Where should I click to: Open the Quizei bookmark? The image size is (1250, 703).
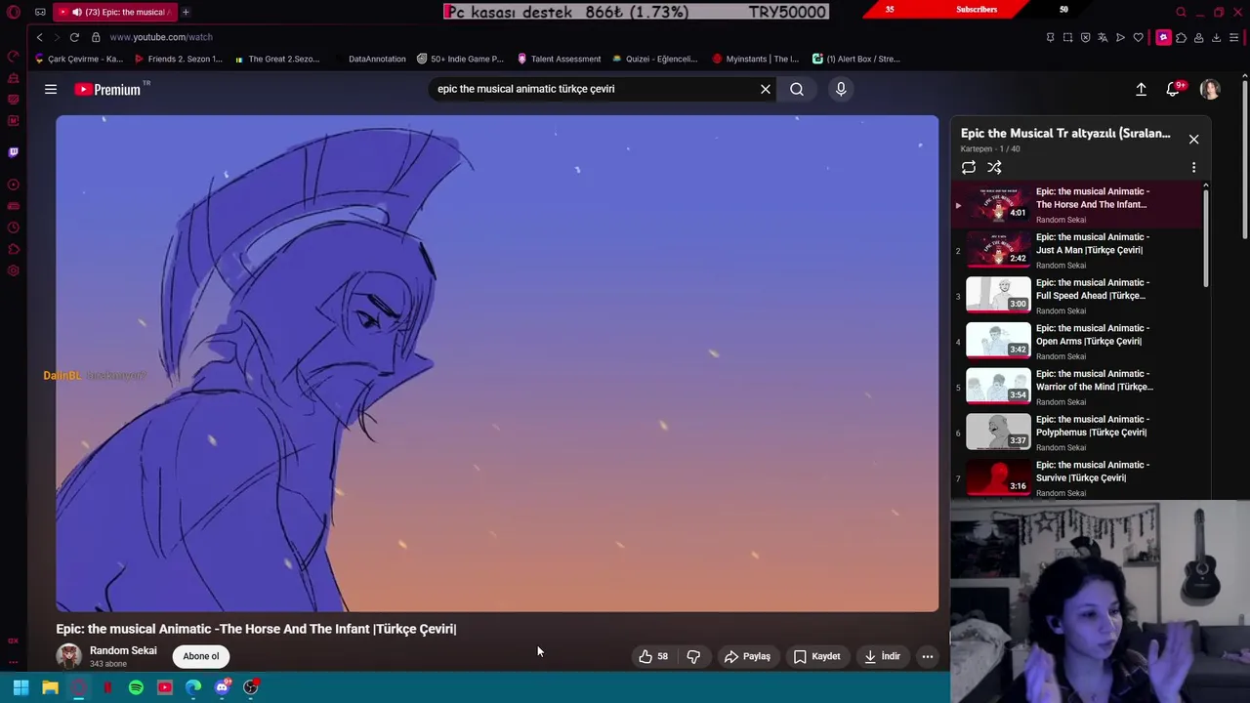(654, 59)
